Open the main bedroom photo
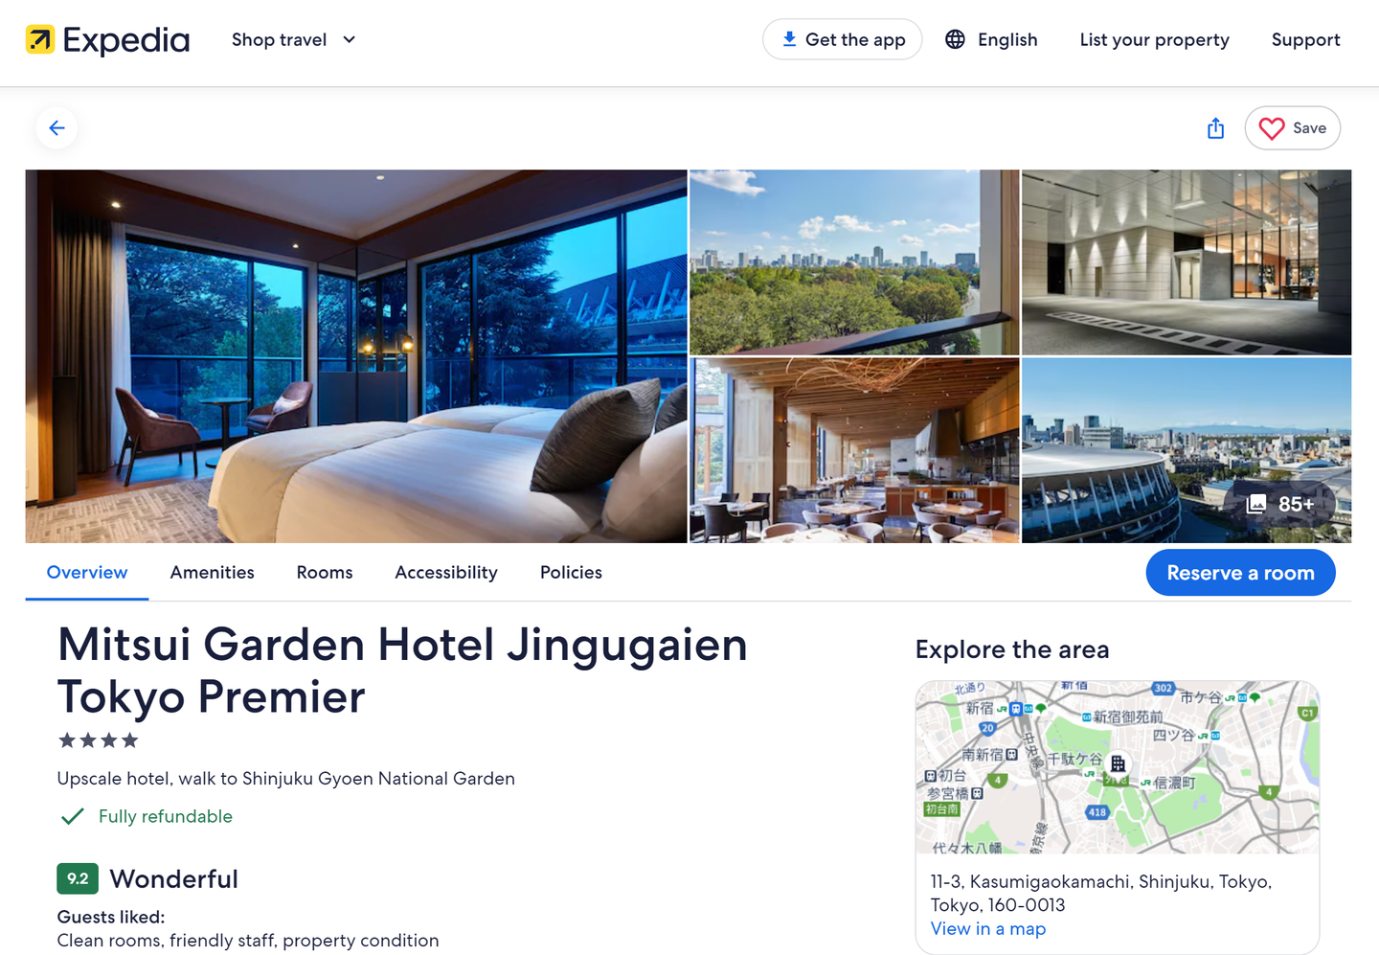The width and height of the screenshot is (1379, 955). click(356, 356)
